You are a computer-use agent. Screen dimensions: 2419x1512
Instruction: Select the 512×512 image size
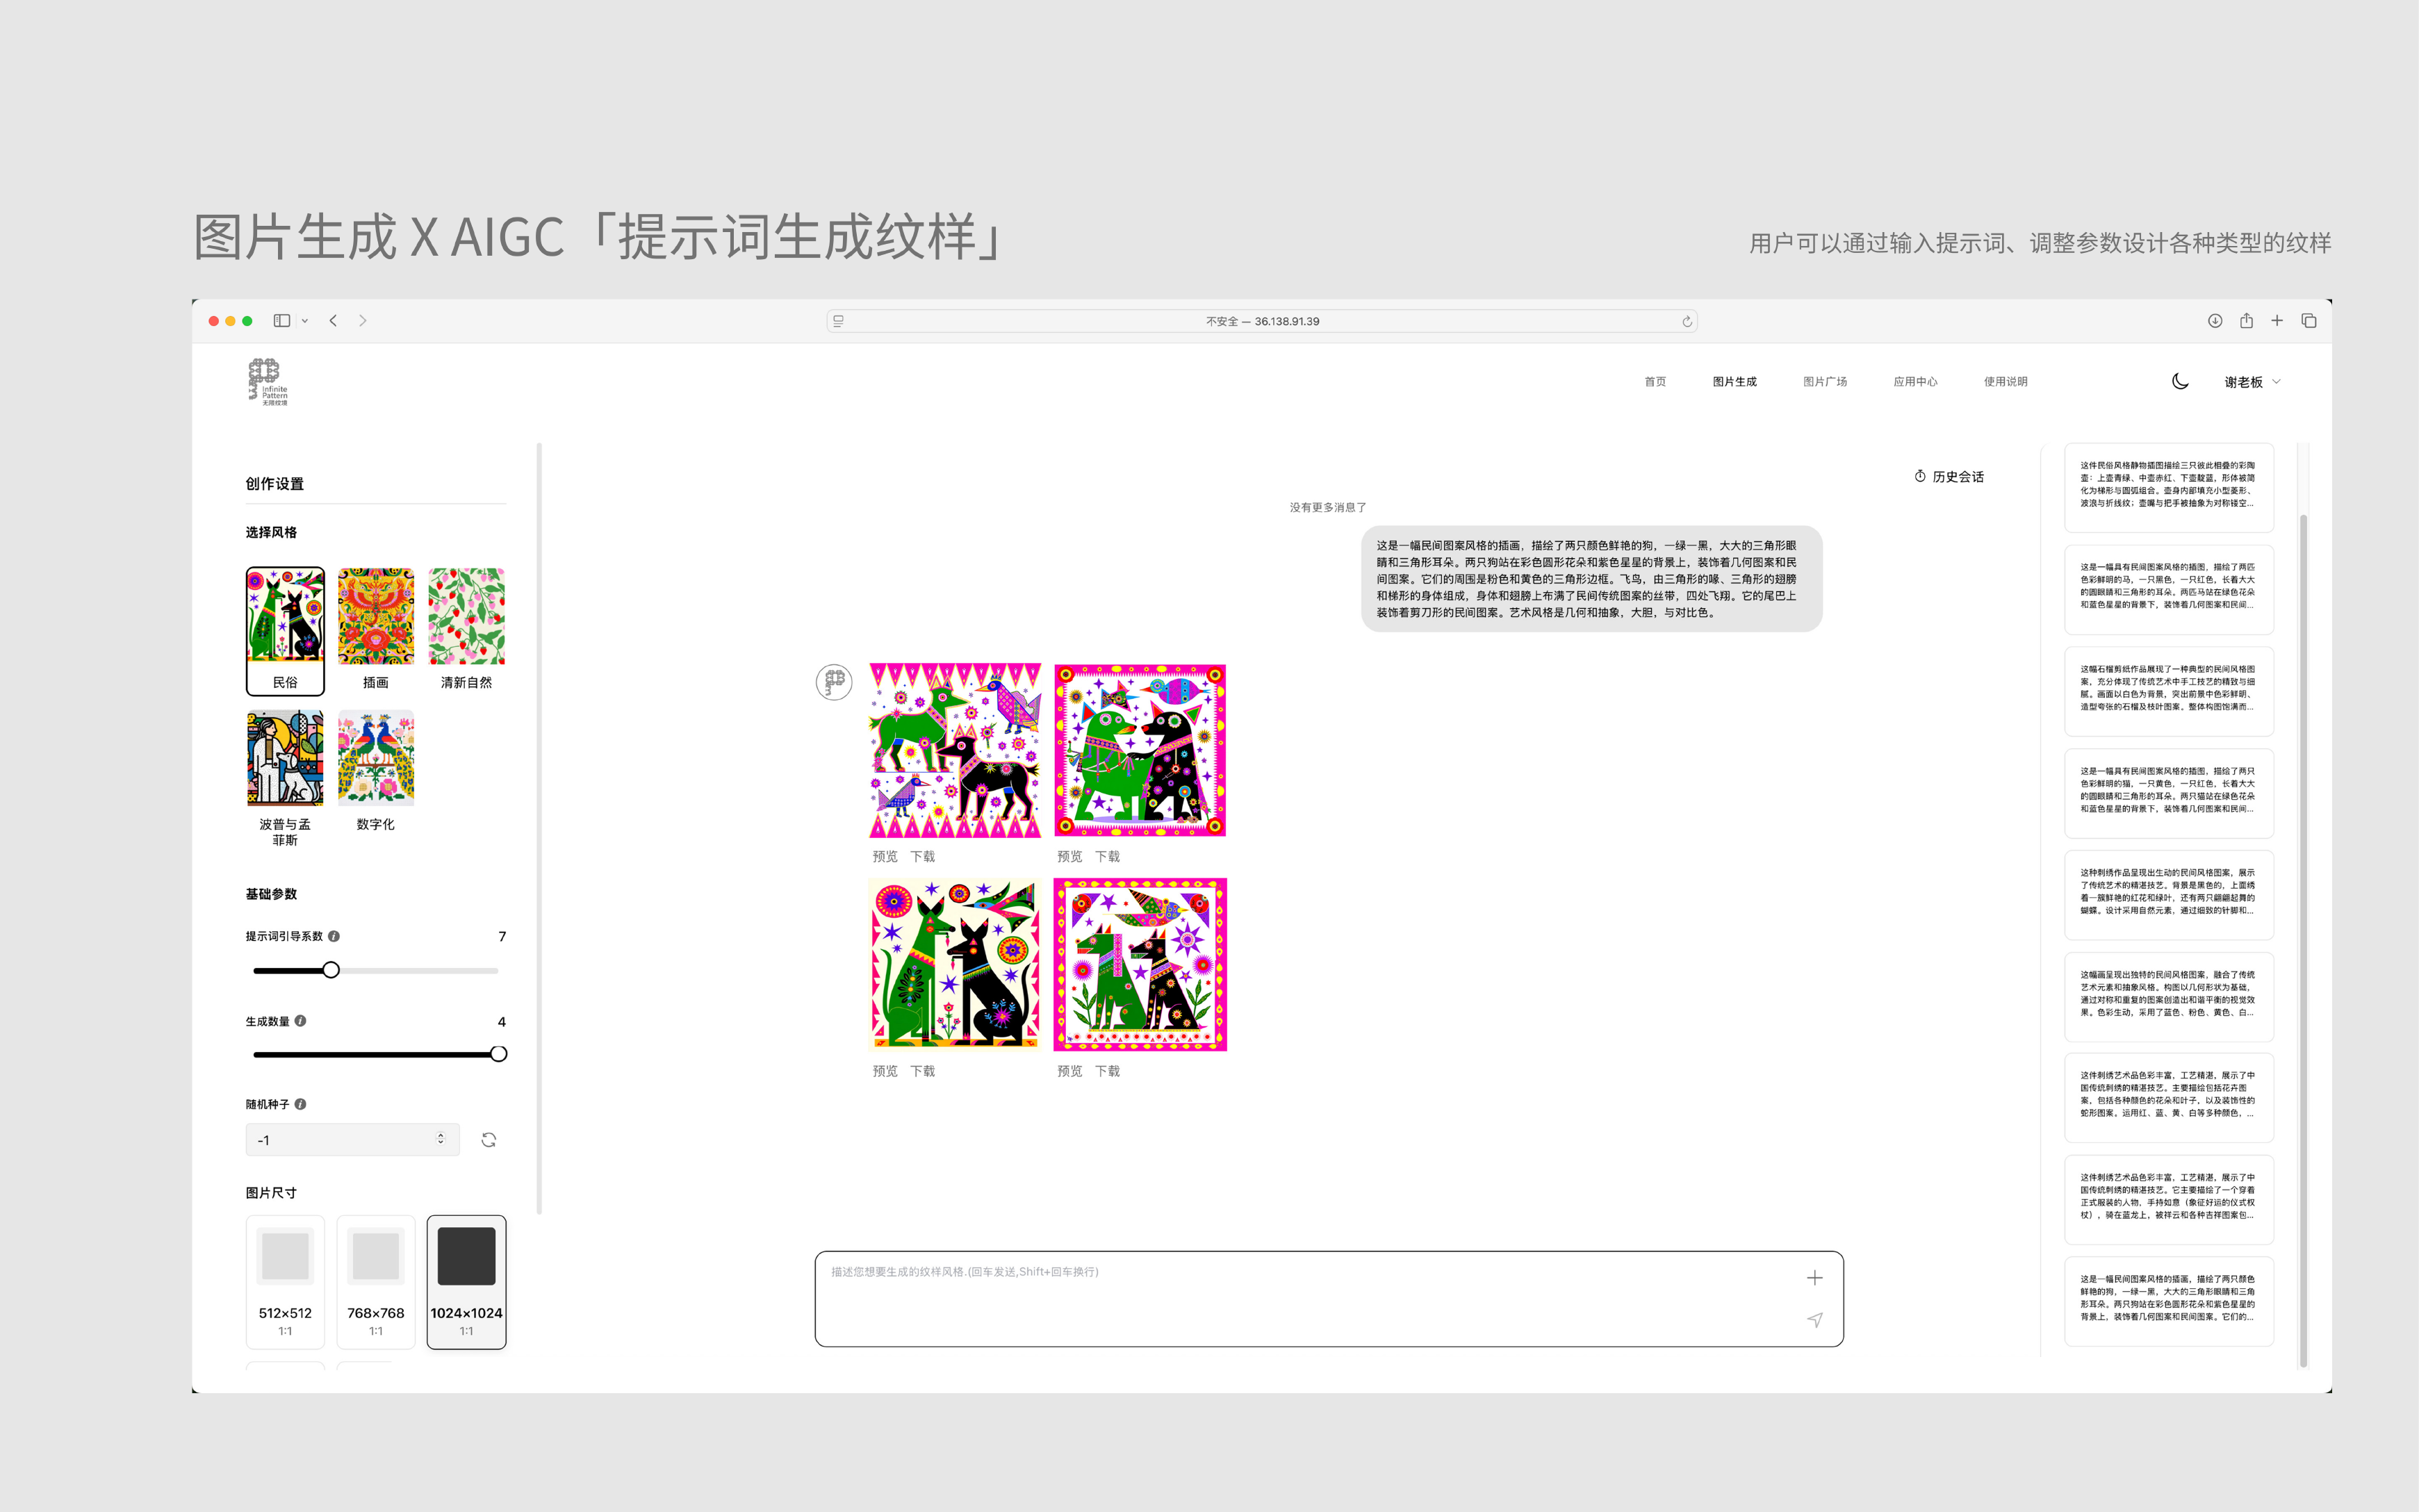click(x=285, y=1281)
